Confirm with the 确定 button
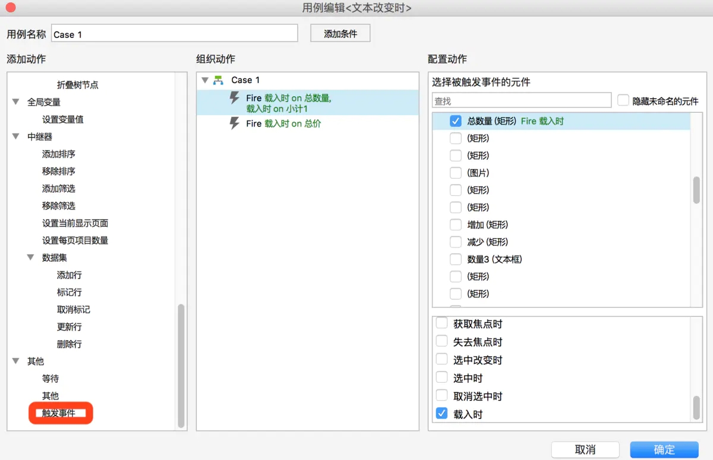Viewport: 713px width, 460px height. pyautogui.click(x=664, y=449)
